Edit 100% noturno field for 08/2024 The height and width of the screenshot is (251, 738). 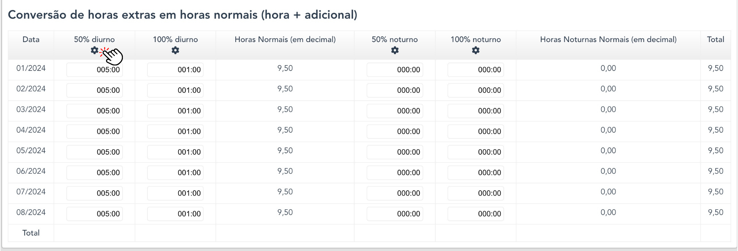click(476, 214)
